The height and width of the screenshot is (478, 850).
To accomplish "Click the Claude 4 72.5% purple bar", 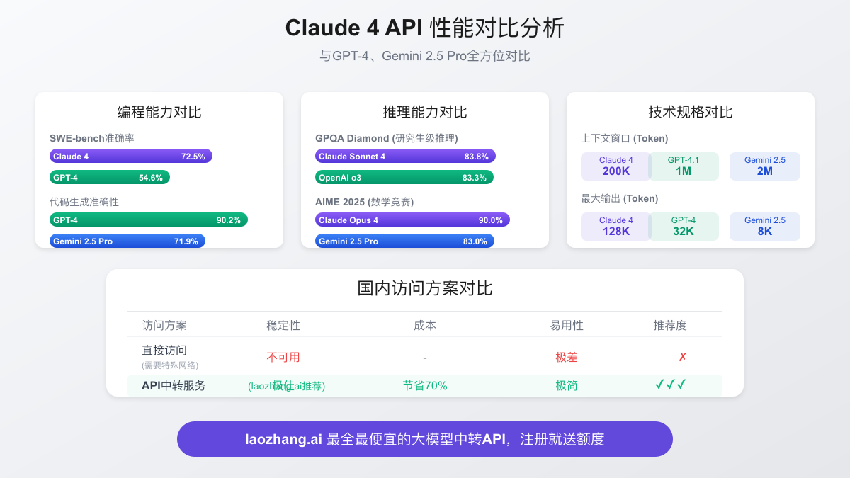I will point(131,157).
